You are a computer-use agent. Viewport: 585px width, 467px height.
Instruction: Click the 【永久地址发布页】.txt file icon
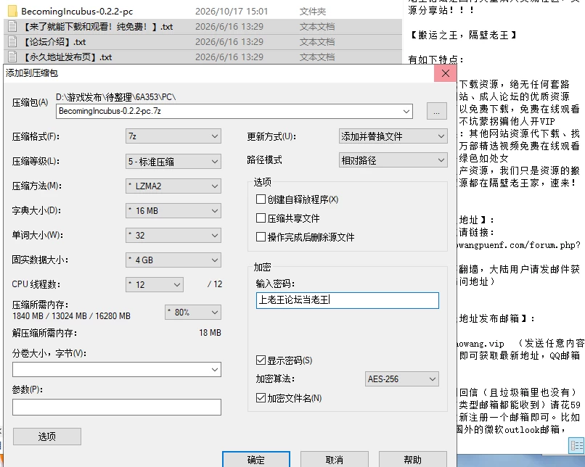click(x=12, y=57)
